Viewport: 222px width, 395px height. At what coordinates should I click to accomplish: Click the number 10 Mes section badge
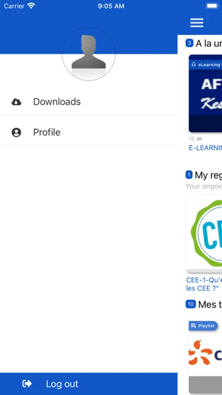(190, 304)
